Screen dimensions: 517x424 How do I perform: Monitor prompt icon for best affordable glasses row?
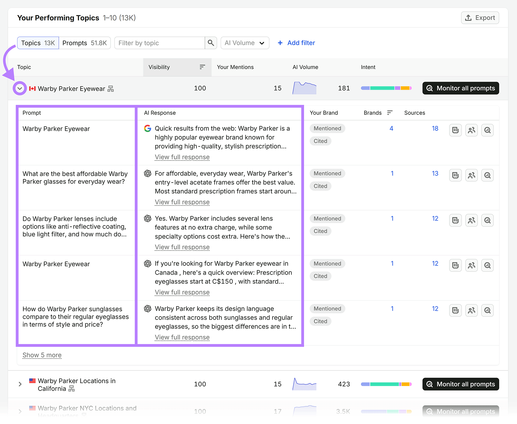click(487, 175)
